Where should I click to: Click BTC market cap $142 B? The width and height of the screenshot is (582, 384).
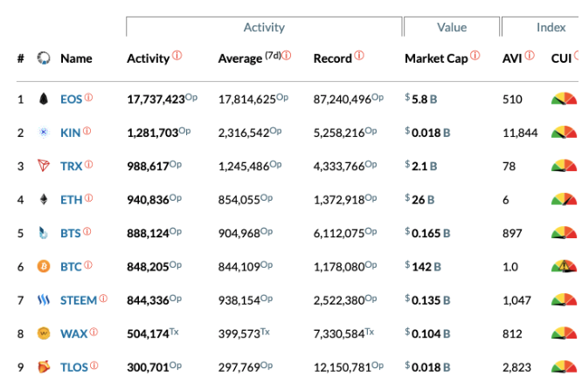[x=423, y=266]
